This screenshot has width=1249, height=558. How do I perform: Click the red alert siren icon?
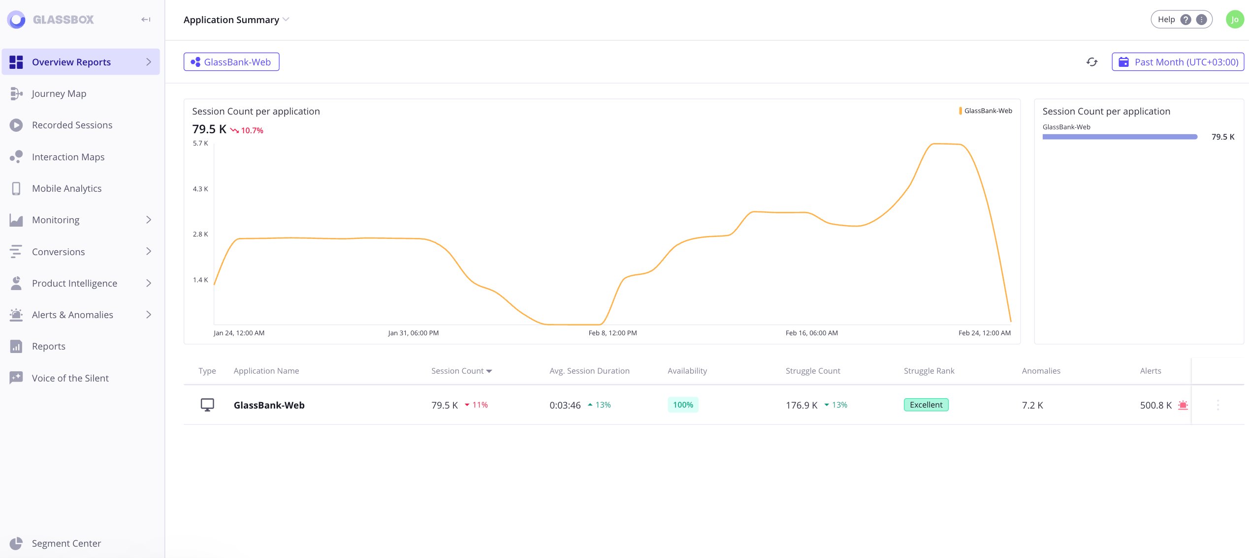(x=1183, y=405)
